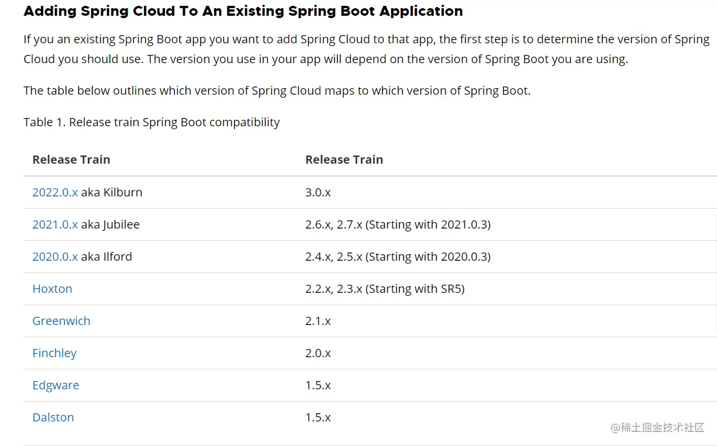Open the Hoxton release train link
The height and width of the screenshot is (446, 717).
[52, 289]
